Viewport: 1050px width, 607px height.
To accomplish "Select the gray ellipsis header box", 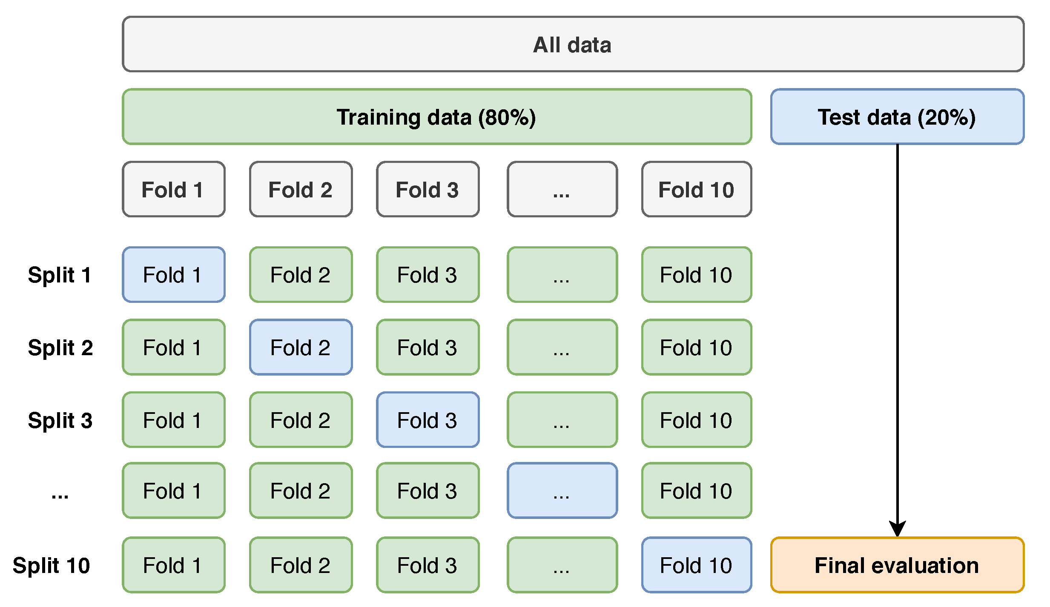I will pos(562,189).
